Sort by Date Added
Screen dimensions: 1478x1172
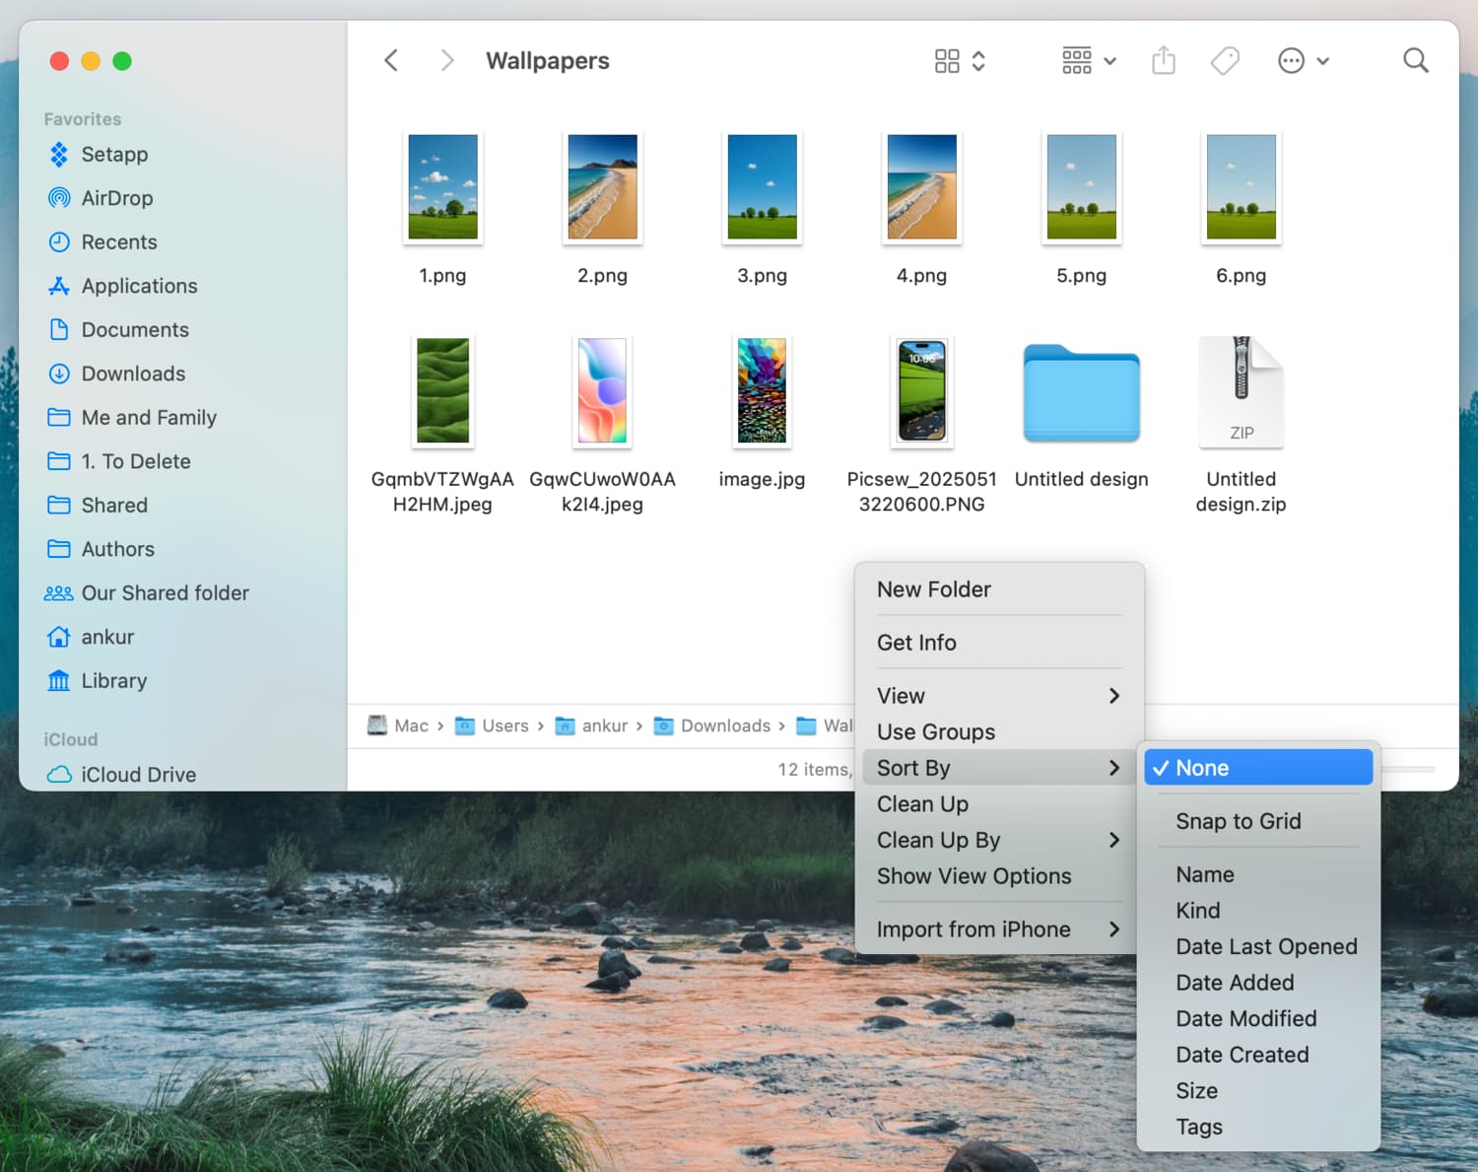(x=1258, y=983)
